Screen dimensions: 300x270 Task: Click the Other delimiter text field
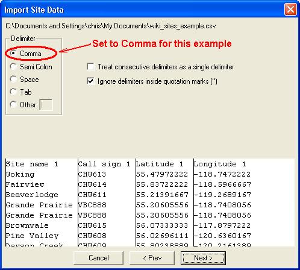click(x=46, y=105)
